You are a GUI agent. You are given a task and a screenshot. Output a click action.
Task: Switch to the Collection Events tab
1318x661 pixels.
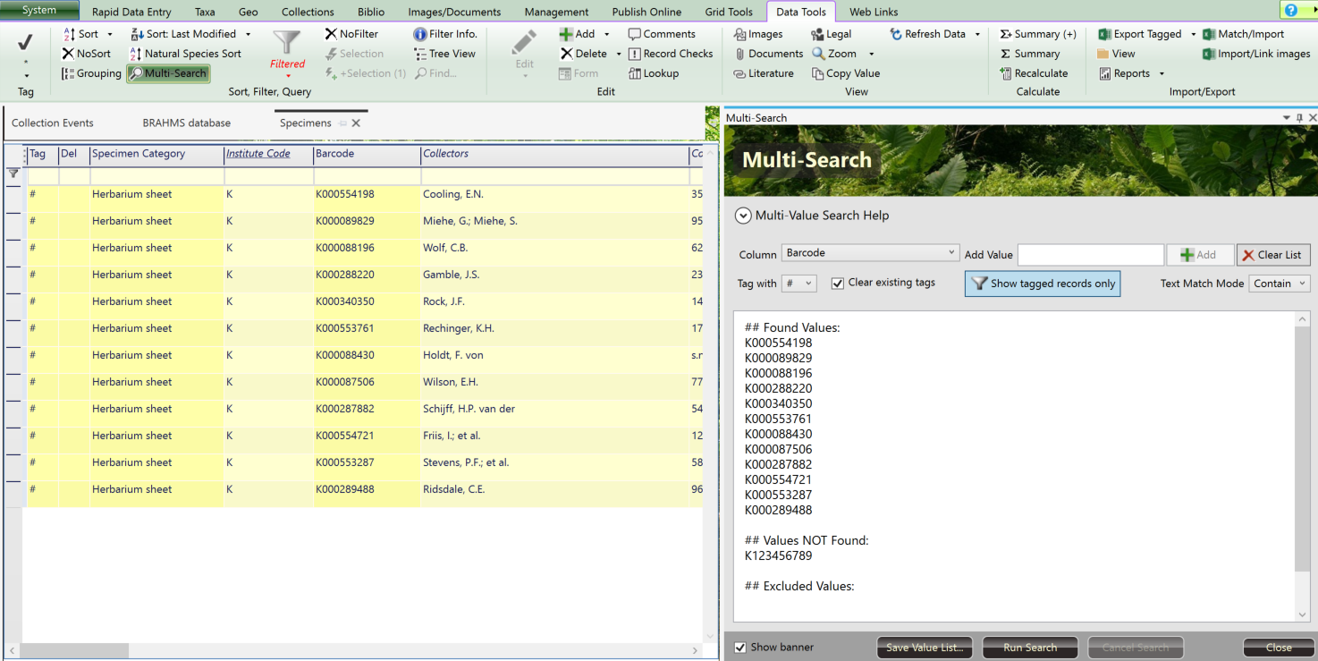pyautogui.click(x=53, y=123)
